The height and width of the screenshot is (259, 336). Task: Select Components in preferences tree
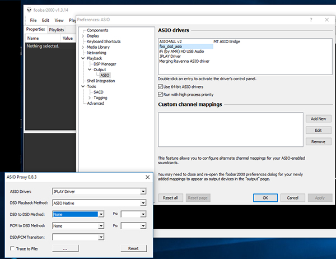pyautogui.click(x=97, y=30)
